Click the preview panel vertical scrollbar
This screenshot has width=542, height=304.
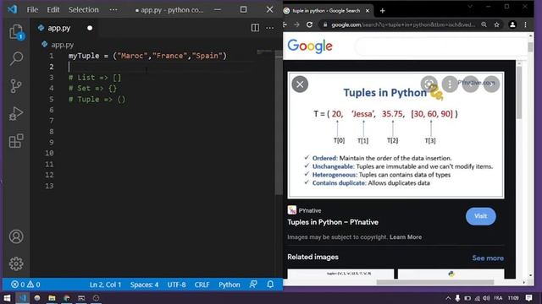pyautogui.click(x=519, y=93)
